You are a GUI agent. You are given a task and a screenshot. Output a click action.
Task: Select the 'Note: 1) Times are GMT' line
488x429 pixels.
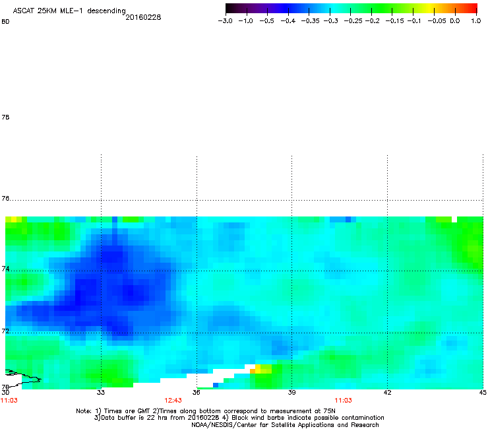[x=205, y=411]
